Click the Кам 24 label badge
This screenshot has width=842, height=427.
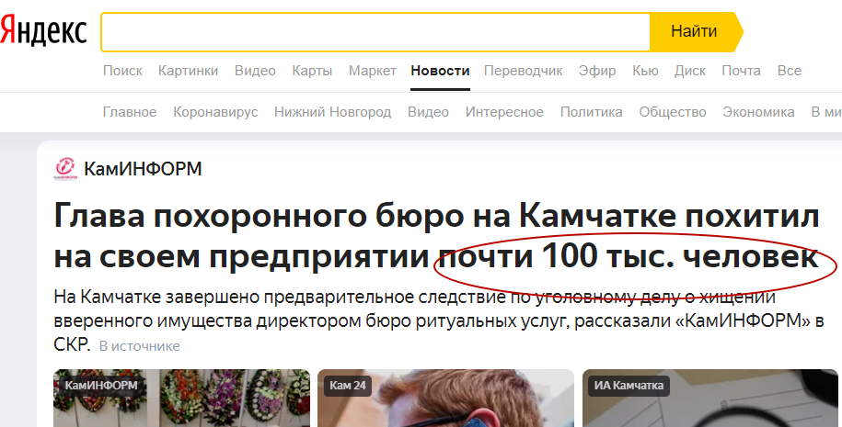pos(348,385)
